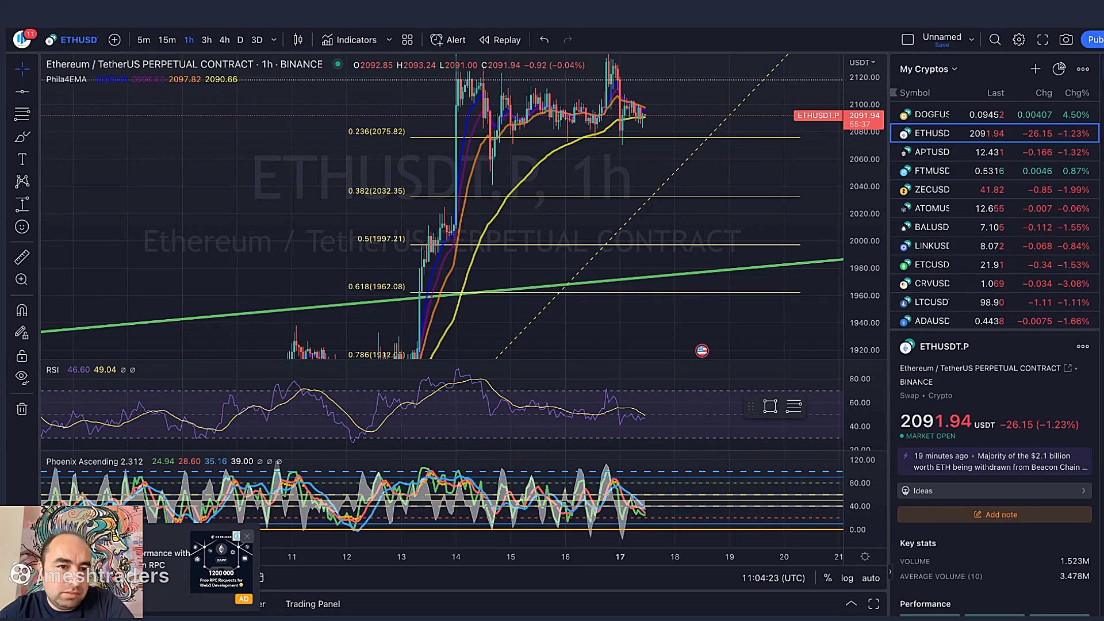Add a symbol with the plus button
Image resolution: width=1104 pixels, height=621 pixels.
pyautogui.click(x=114, y=40)
